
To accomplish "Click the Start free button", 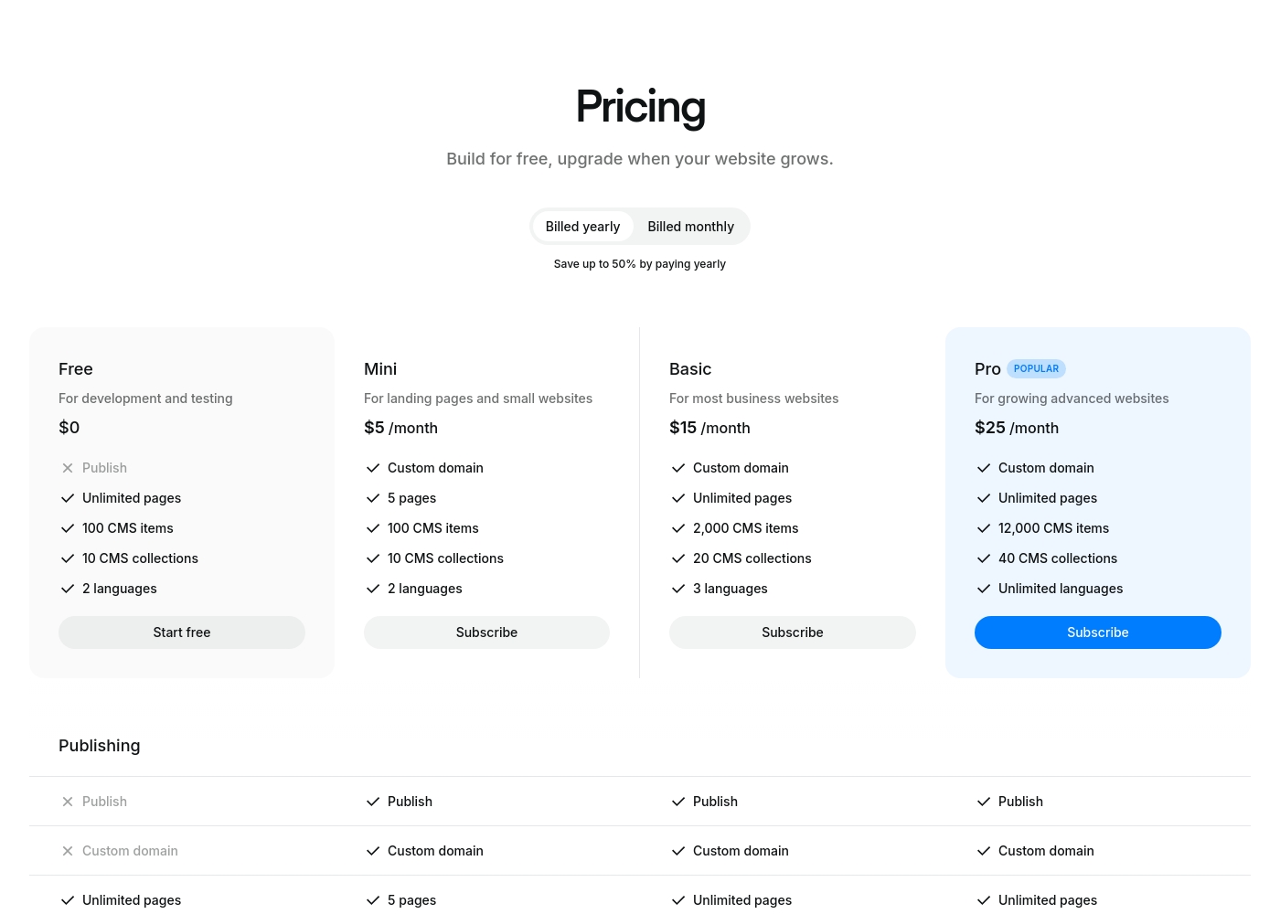I will tap(182, 632).
